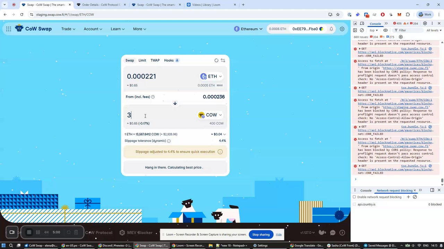This screenshot has width=444, height=249.
Task: Pause the Loom recording
Action: [x=38, y=232]
